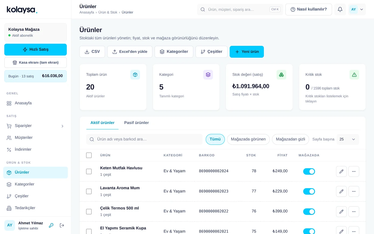Select the Aktif ürünler tab

click(102, 123)
